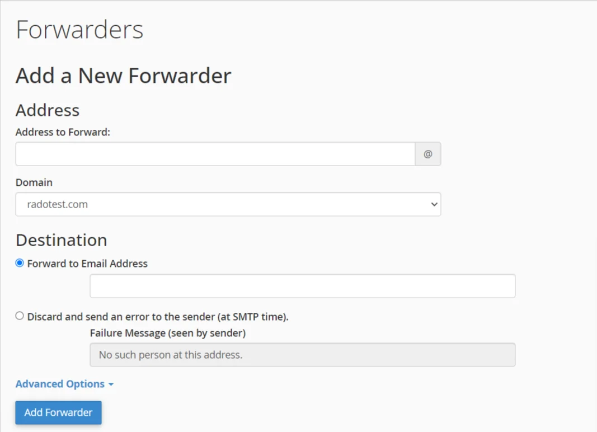Click the "Destination" section heading
This screenshot has height=432, width=597.
[x=61, y=240]
